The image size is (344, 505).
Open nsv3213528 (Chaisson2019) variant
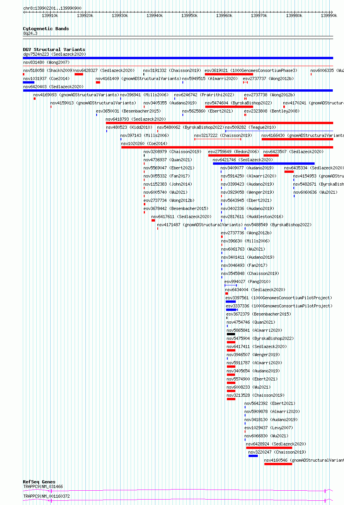(256, 395)
